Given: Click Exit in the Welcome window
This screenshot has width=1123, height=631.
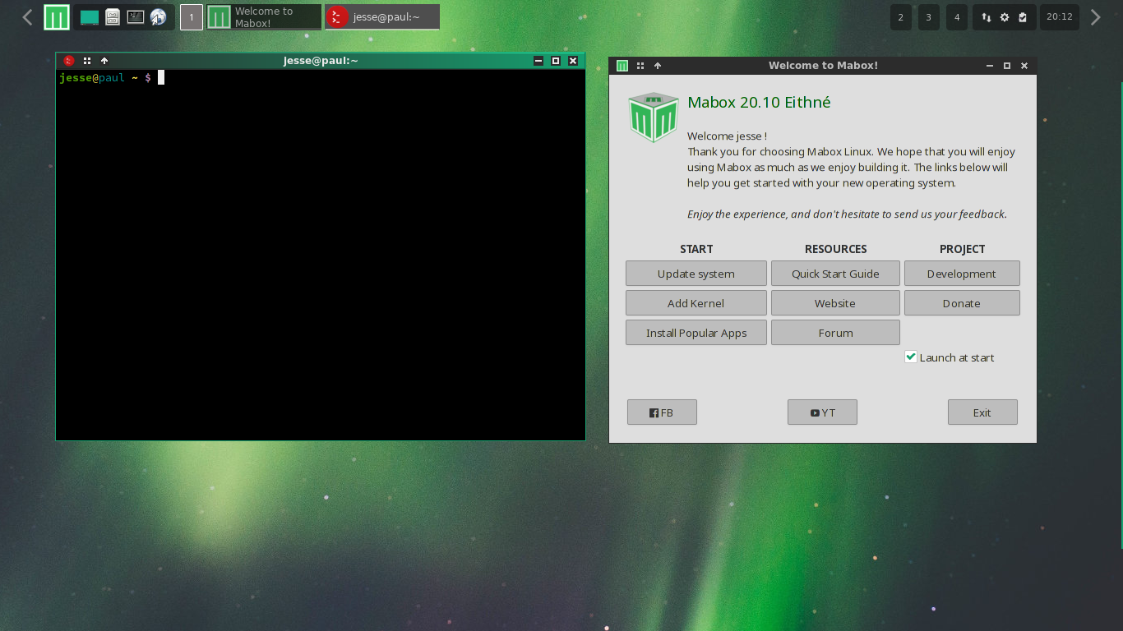Looking at the screenshot, I should point(982,412).
